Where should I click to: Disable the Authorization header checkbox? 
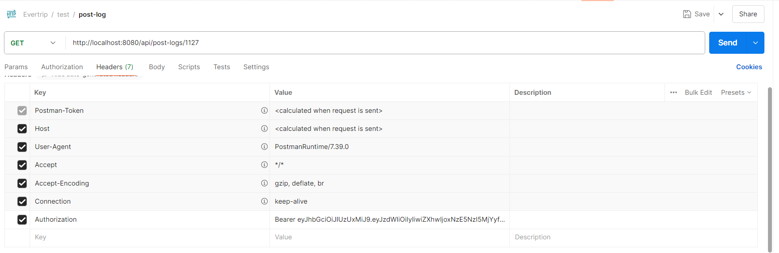pos(22,220)
